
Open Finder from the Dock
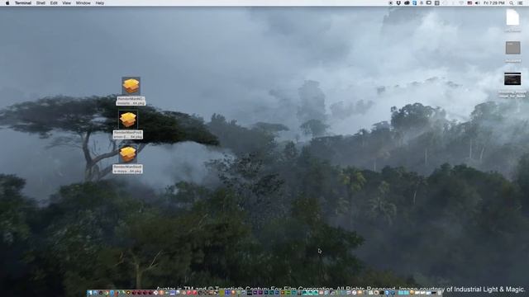(90, 293)
